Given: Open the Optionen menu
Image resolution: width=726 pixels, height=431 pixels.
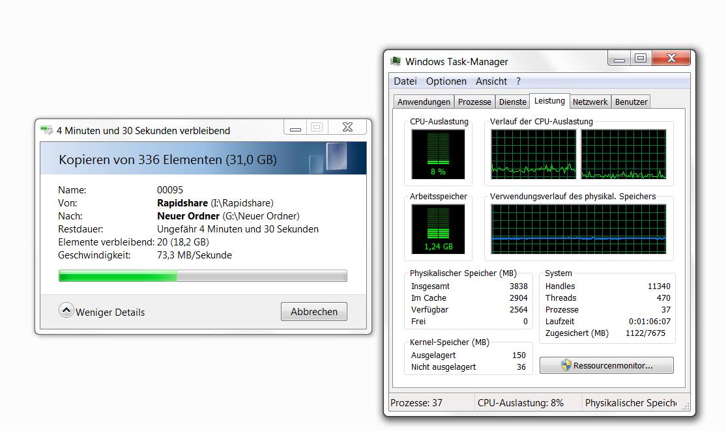Looking at the screenshot, I should pyautogui.click(x=446, y=81).
